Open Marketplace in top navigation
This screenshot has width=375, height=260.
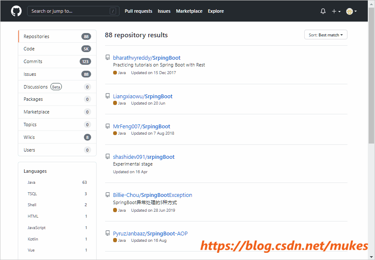(x=189, y=11)
